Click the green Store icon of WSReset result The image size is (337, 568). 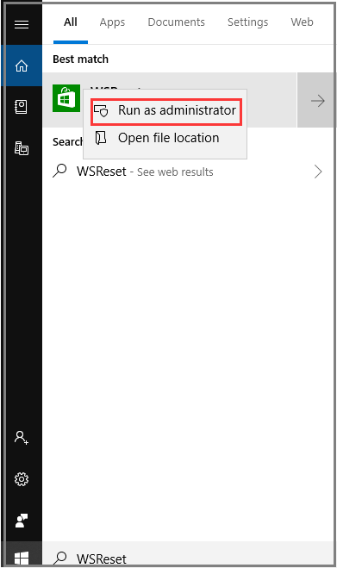pyautogui.click(x=66, y=98)
